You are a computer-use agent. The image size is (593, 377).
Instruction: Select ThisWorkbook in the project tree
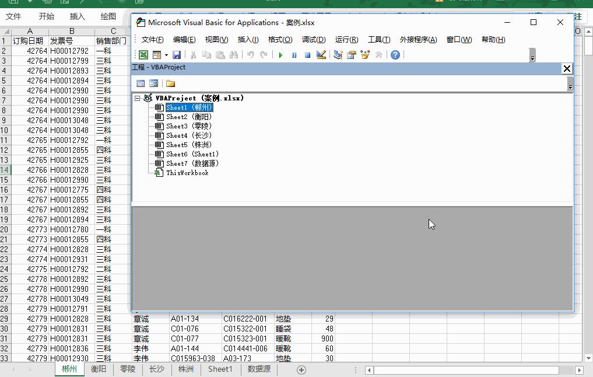187,173
